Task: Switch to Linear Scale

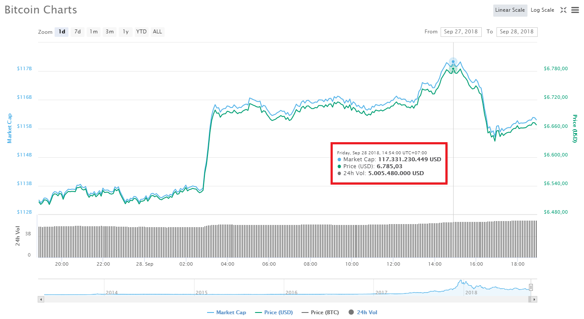Action: click(x=510, y=10)
